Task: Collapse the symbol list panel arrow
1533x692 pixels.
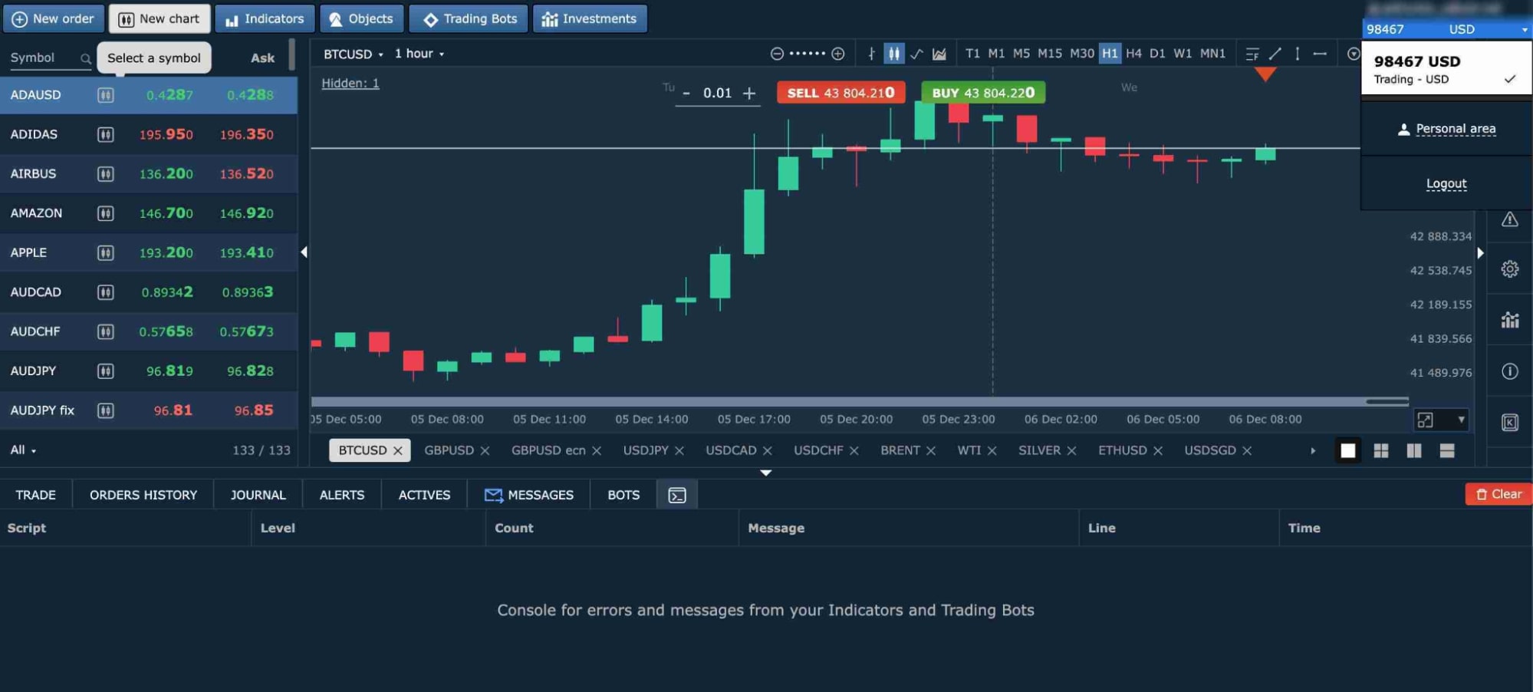Action: pos(304,252)
